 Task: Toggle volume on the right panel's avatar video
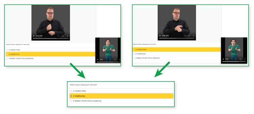[236, 59]
